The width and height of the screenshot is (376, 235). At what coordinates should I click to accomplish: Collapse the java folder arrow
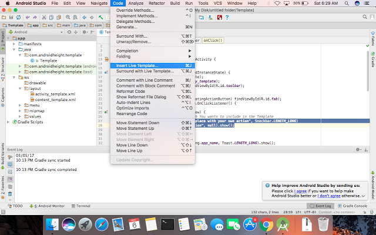[x=14, y=49]
